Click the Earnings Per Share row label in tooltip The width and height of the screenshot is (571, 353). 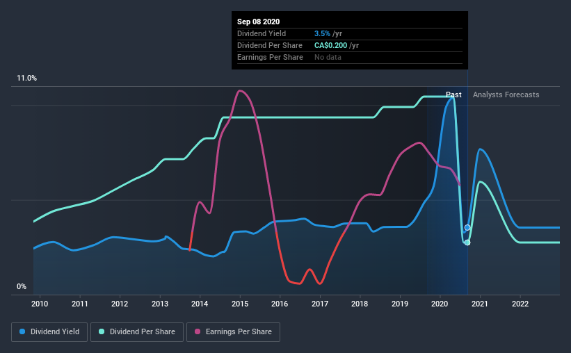click(271, 57)
